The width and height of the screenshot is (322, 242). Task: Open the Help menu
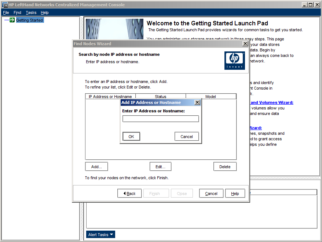[x=44, y=12]
